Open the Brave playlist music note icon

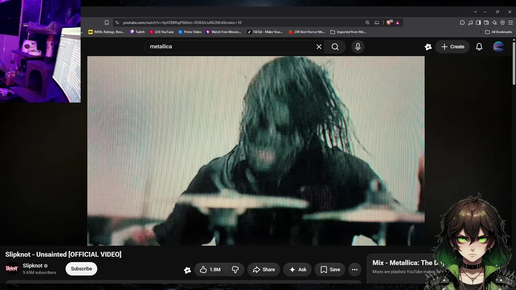point(470,23)
